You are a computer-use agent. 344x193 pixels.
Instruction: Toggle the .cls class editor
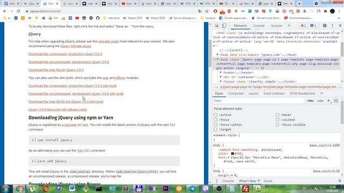[320, 101]
